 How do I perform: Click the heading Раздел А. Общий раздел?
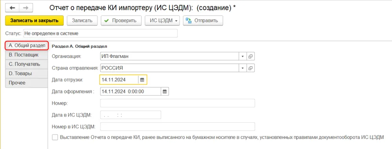(x=79, y=46)
